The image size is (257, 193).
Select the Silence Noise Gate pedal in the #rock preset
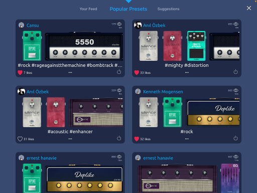pyautogui.click(x=149, y=112)
